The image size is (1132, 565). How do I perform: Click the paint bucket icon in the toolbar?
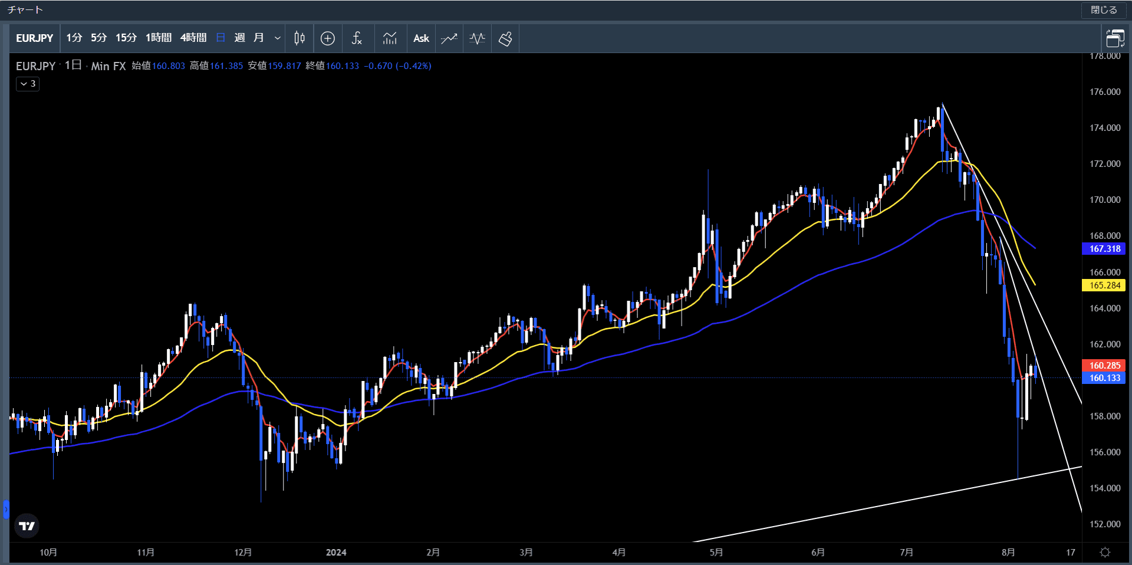point(505,38)
